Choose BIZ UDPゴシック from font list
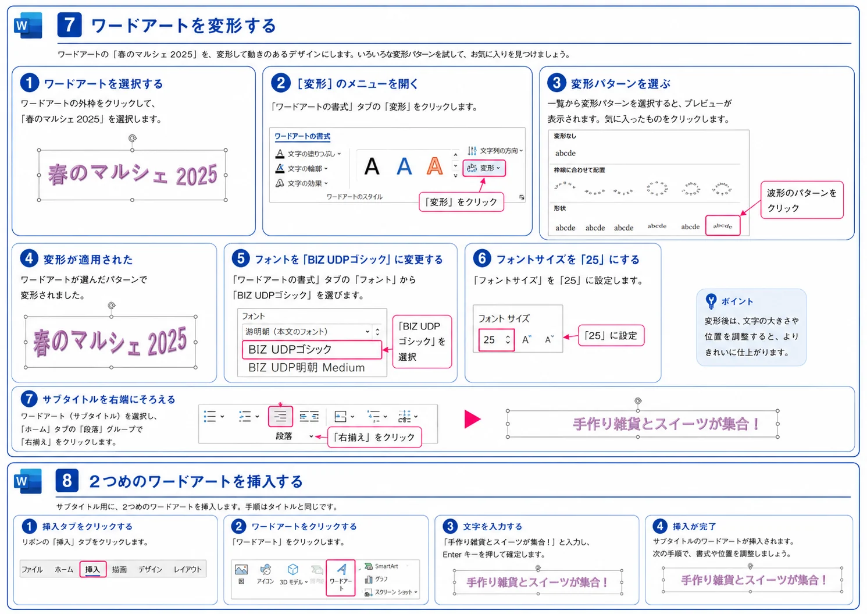867x614 pixels. click(x=312, y=349)
